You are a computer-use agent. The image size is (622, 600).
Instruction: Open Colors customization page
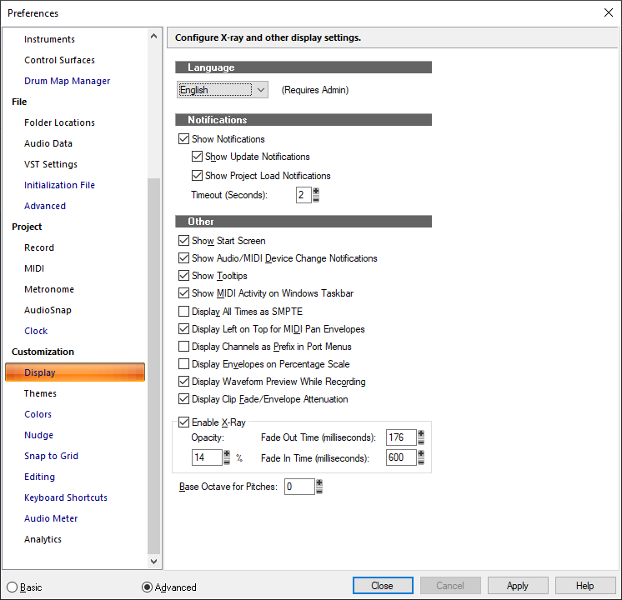pyautogui.click(x=38, y=414)
